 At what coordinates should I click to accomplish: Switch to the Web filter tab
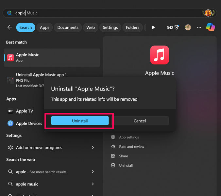91,27
